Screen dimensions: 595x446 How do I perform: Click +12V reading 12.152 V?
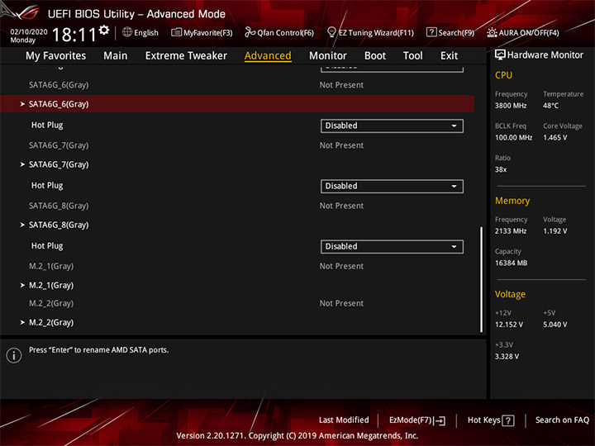point(509,325)
